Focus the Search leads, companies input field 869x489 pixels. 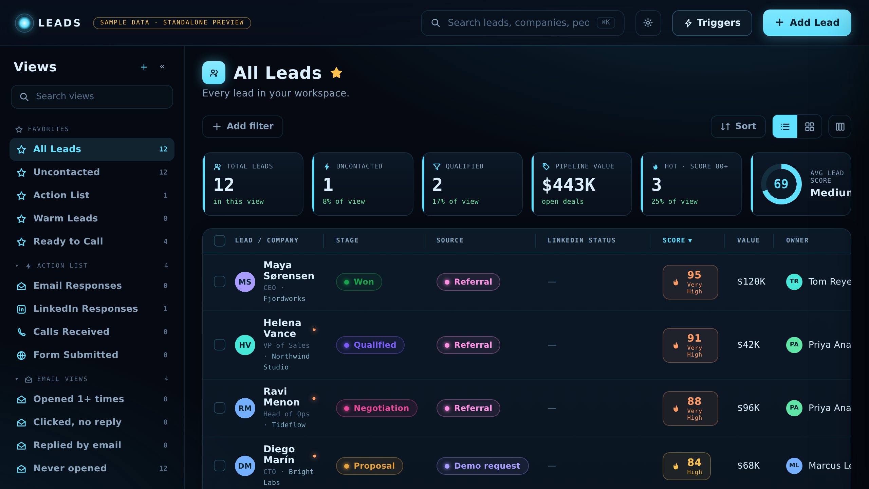coord(523,23)
